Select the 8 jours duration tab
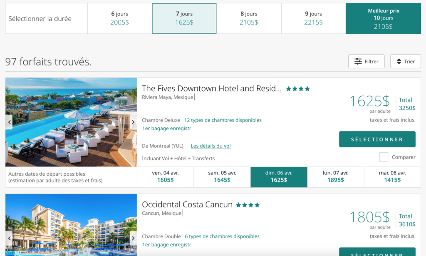 pyautogui.click(x=249, y=18)
